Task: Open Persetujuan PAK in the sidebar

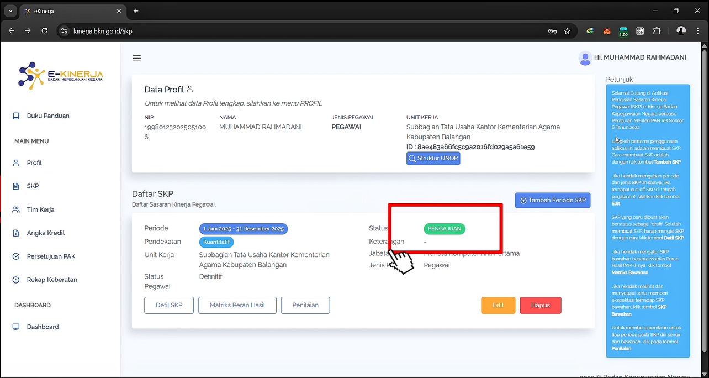Action: [51, 256]
